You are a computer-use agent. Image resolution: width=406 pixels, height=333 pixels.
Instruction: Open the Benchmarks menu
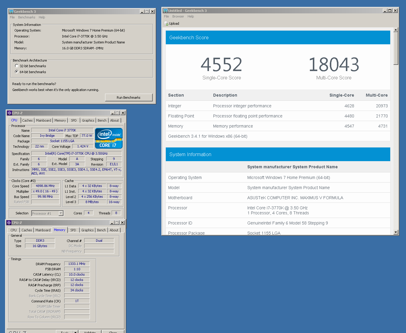(x=26, y=17)
